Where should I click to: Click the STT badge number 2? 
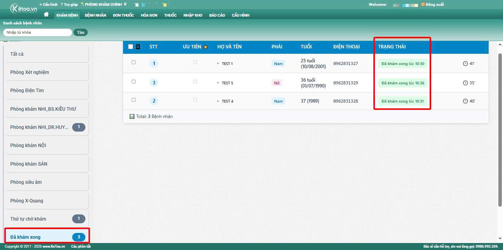(x=154, y=101)
